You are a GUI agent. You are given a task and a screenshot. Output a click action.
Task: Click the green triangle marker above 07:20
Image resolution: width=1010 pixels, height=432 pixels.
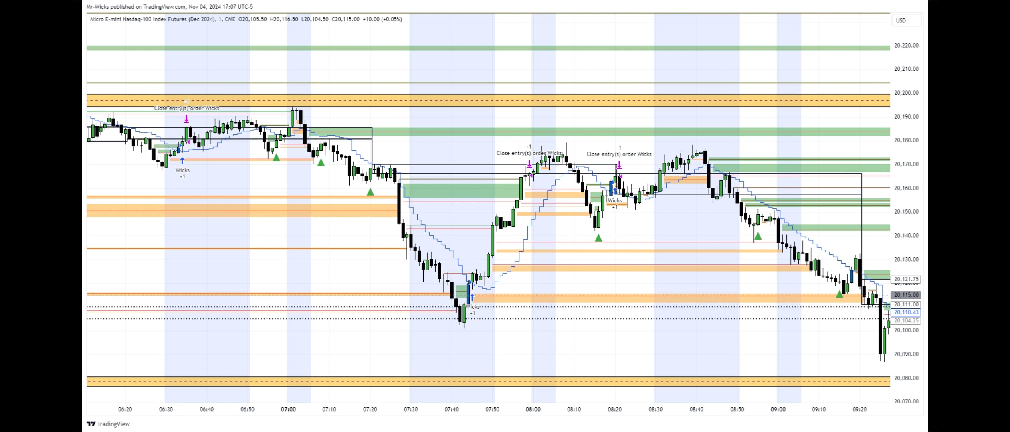[370, 192]
